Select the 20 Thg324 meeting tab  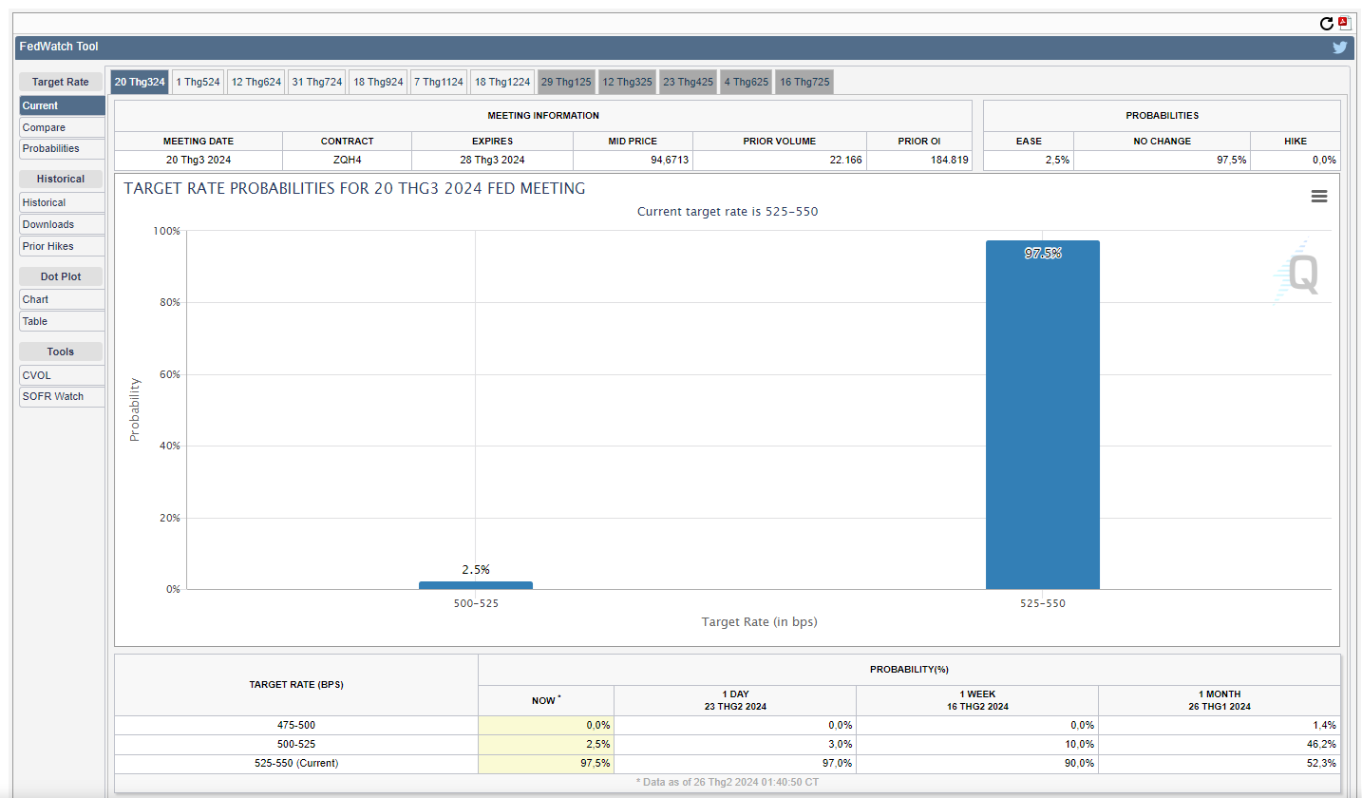point(140,82)
